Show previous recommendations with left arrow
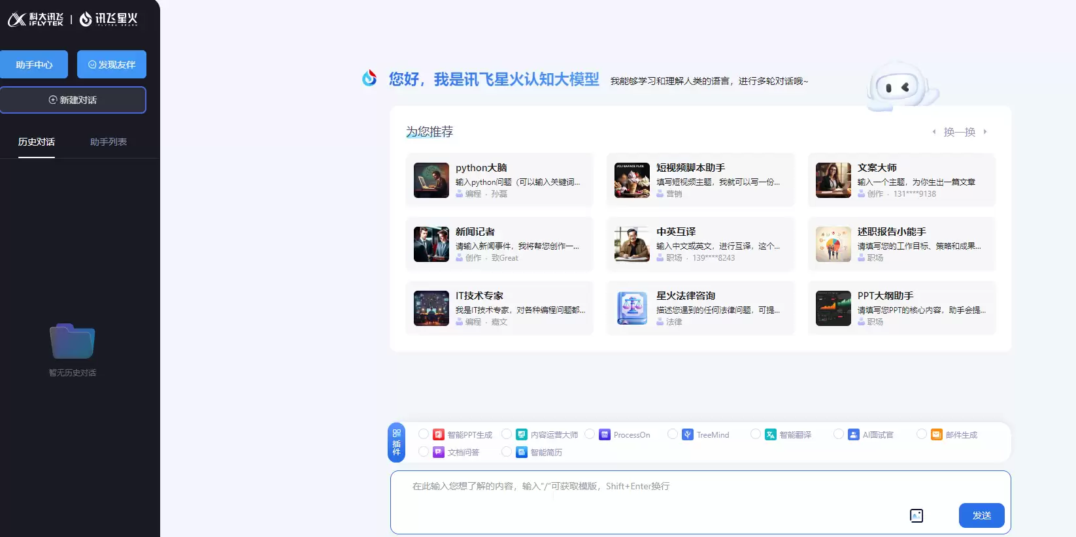 933,132
